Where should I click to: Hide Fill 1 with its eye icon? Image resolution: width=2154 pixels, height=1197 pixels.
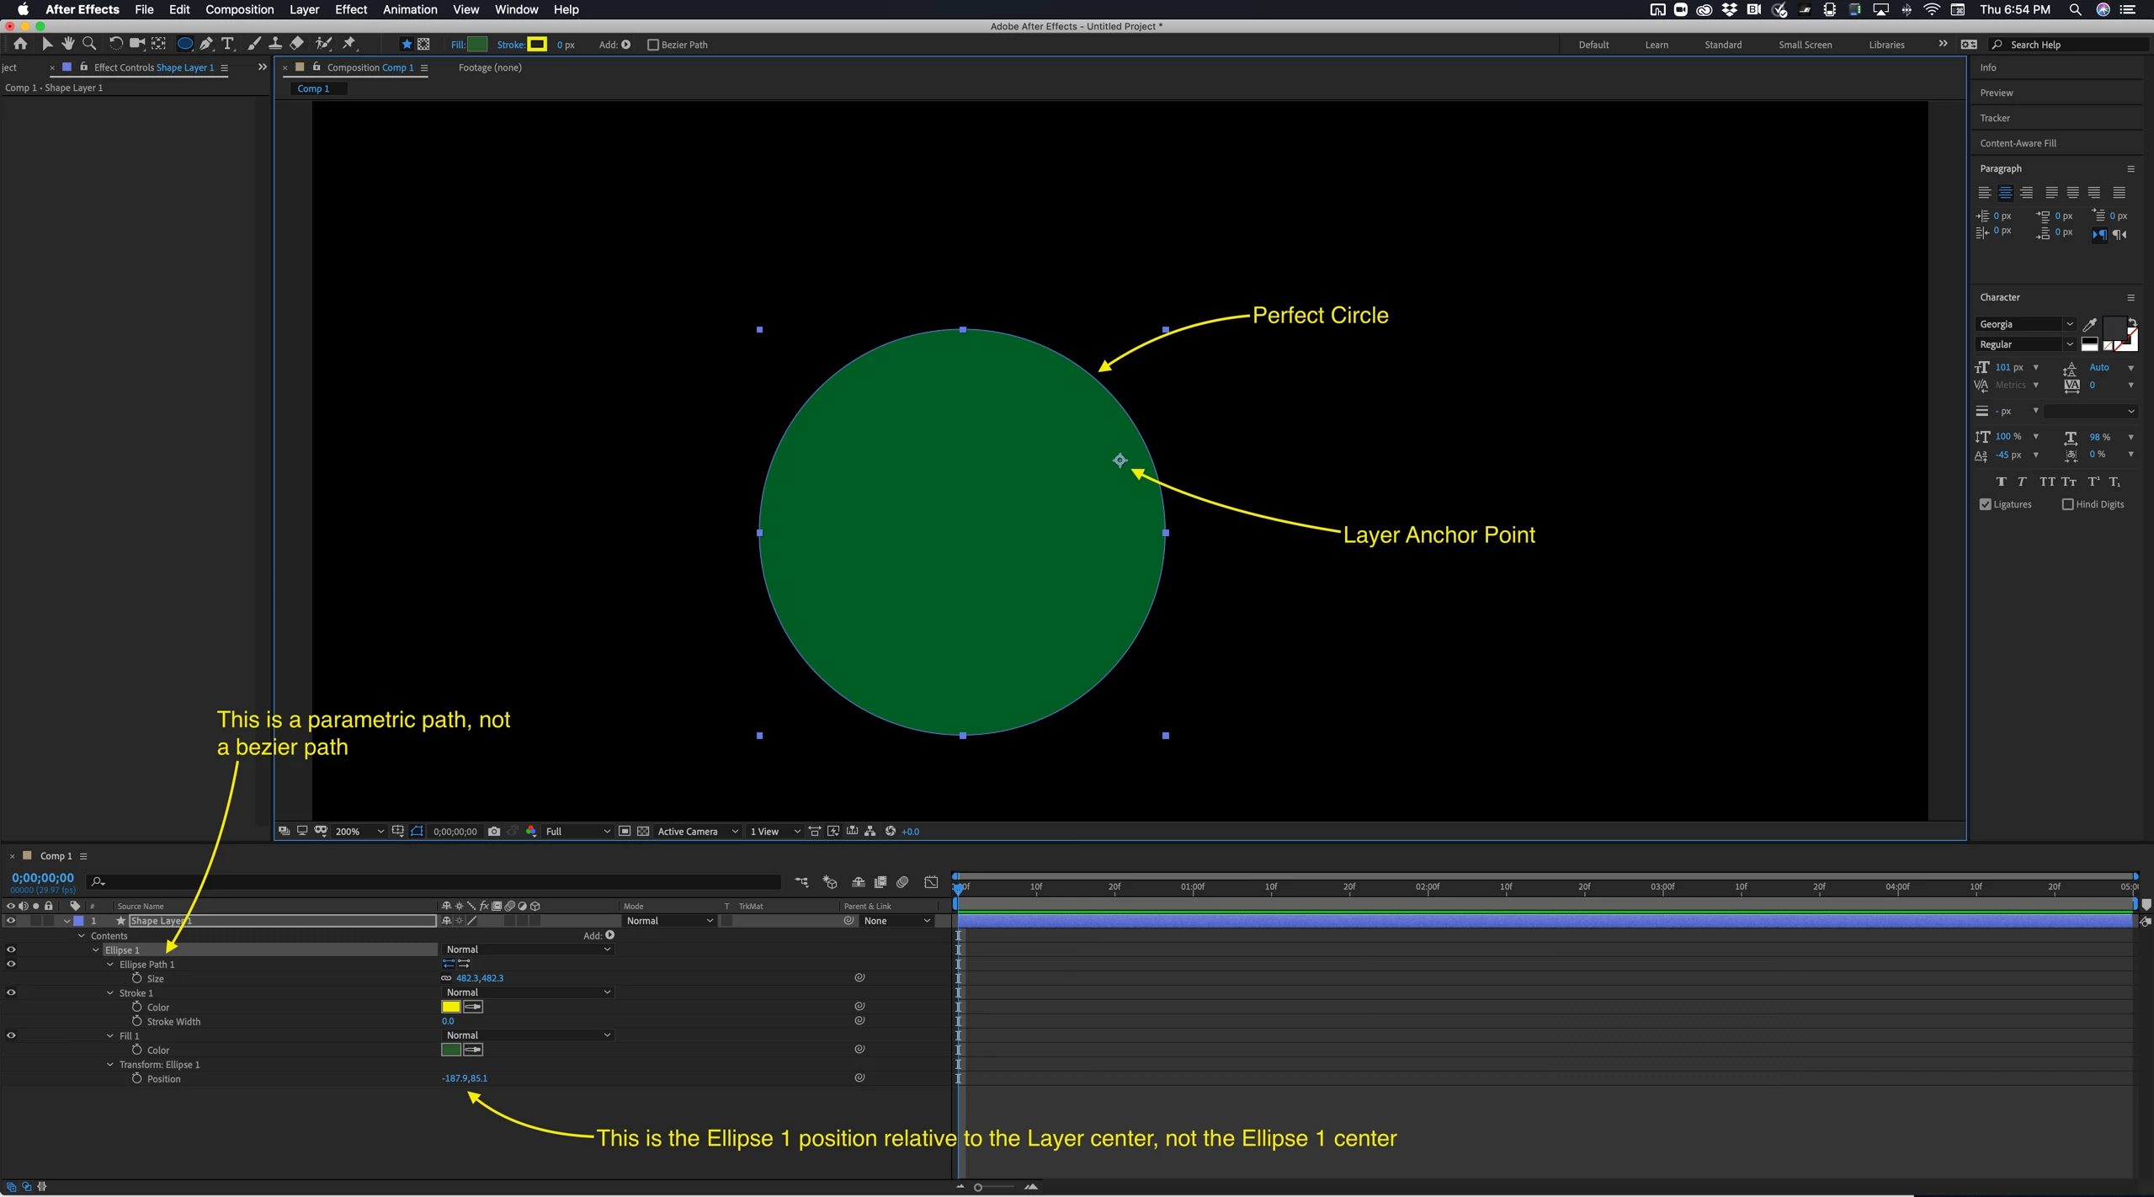click(11, 1035)
